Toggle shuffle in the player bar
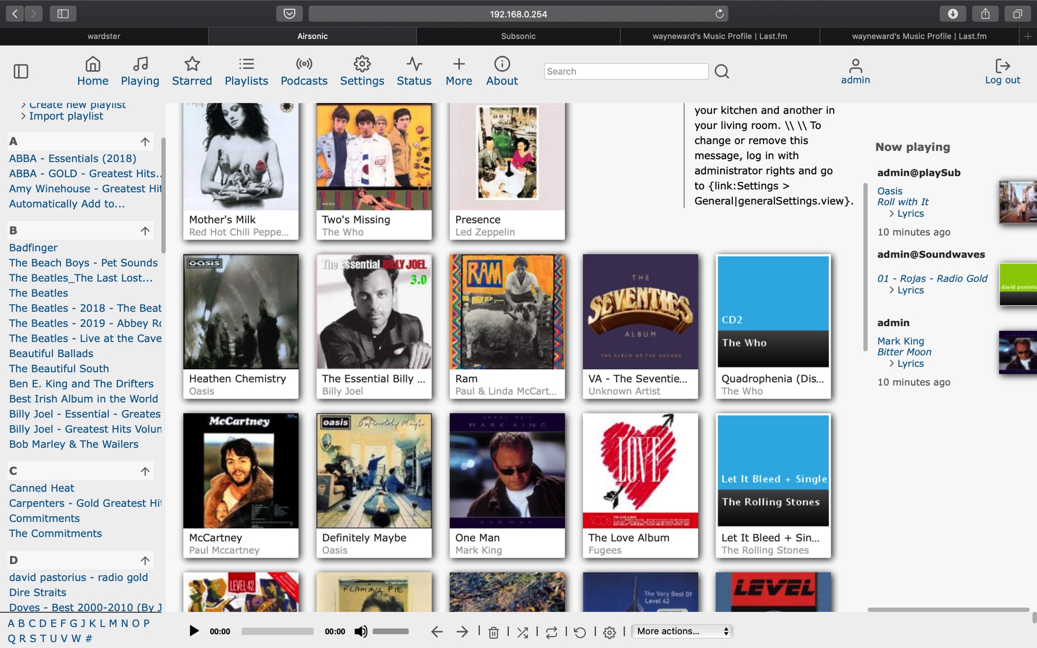Viewport: 1037px width, 648px height. (x=523, y=632)
